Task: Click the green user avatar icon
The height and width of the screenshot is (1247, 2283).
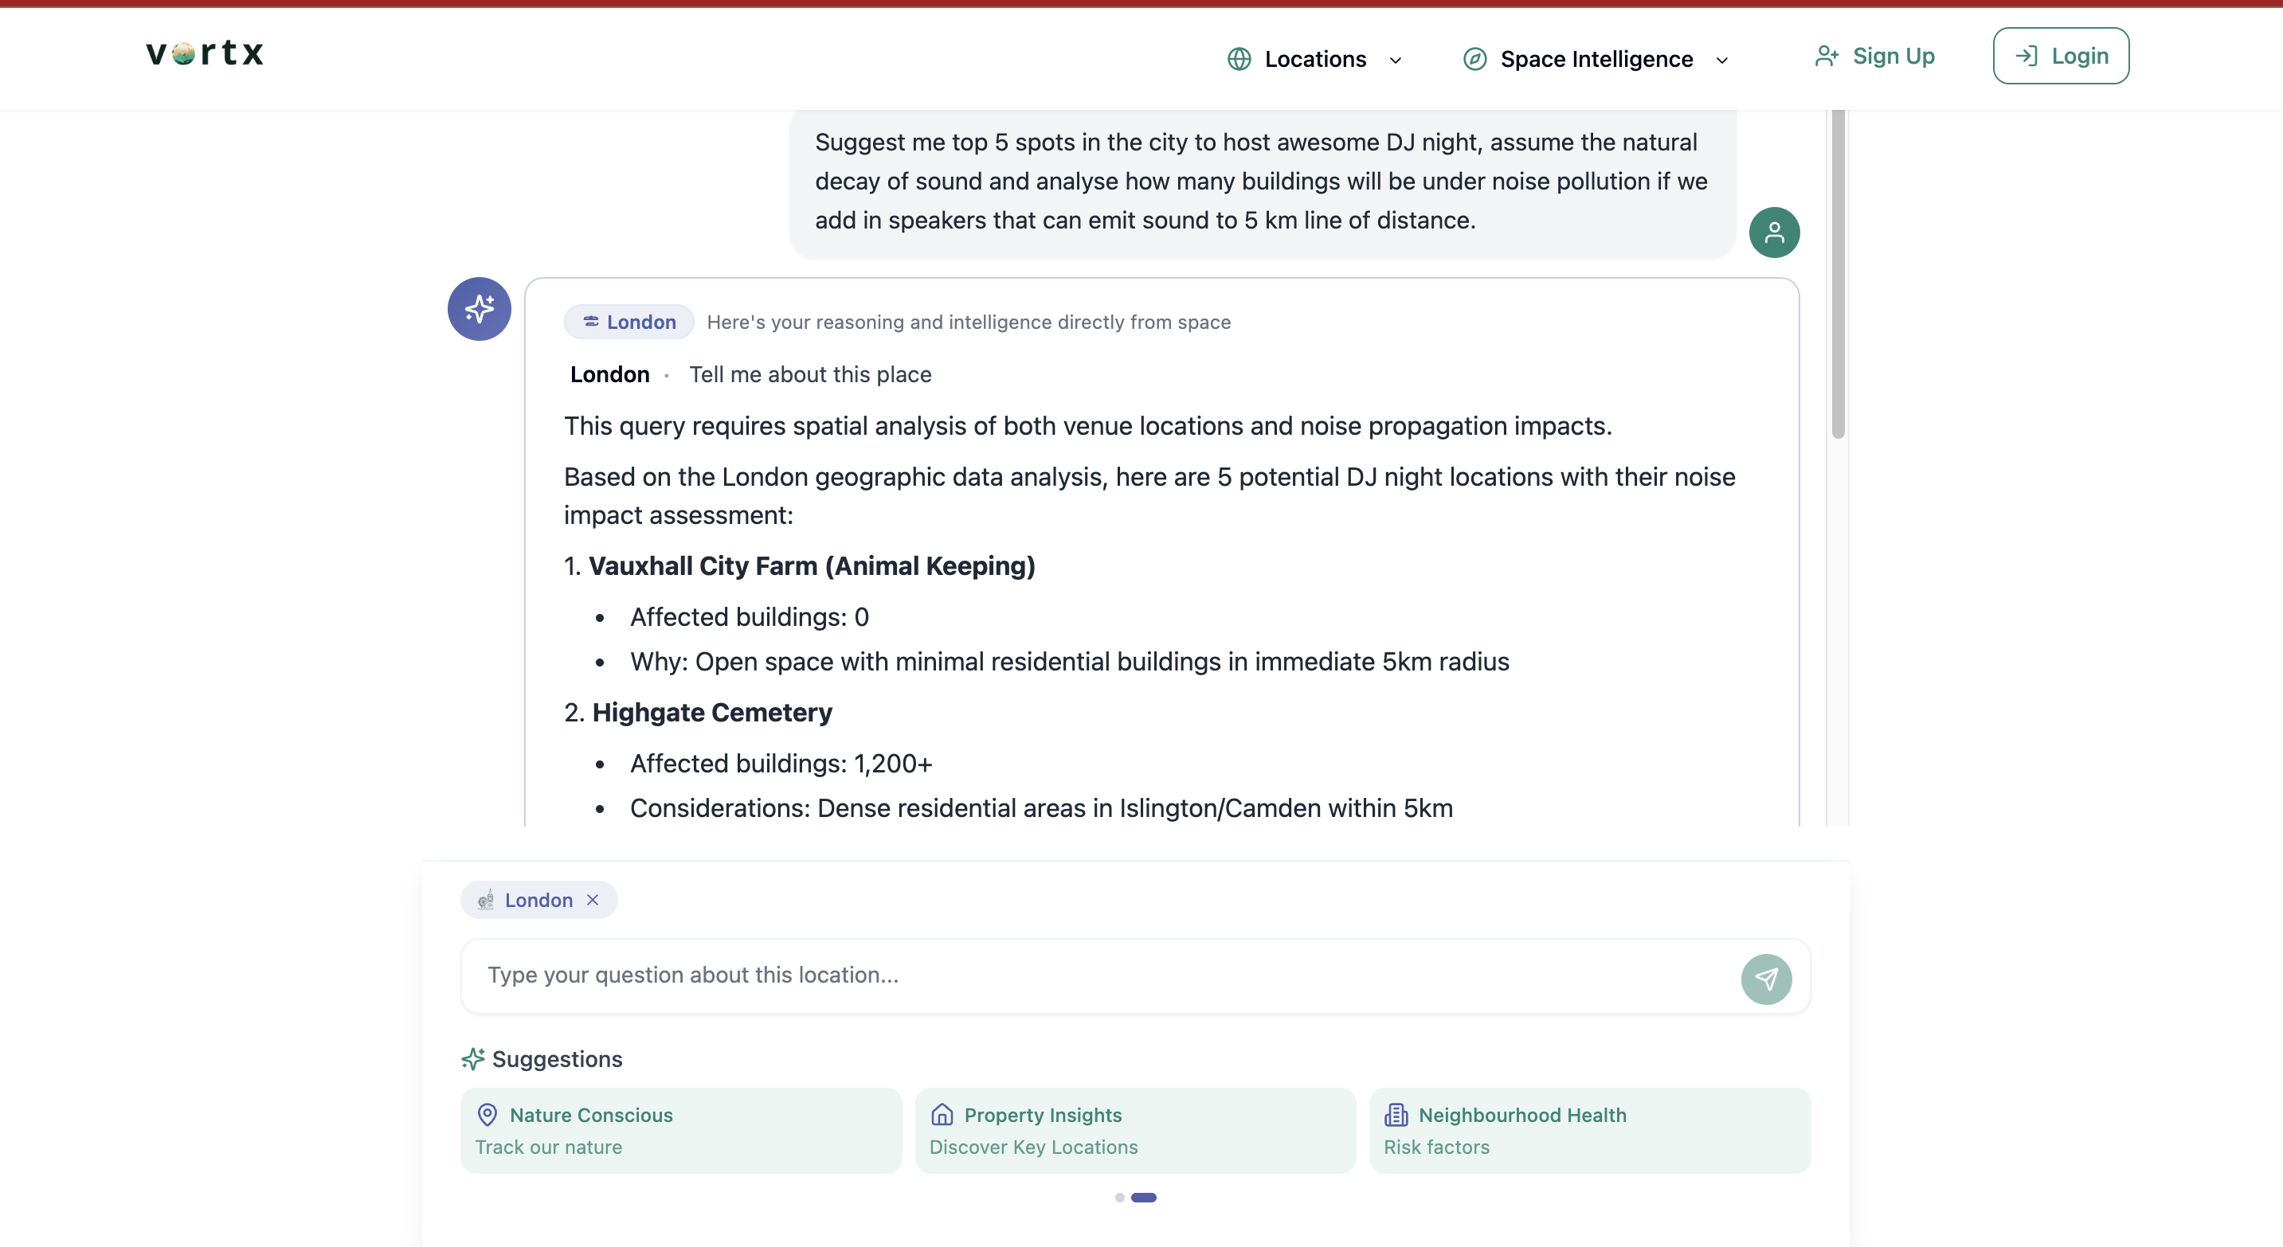Action: pos(1773,232)
